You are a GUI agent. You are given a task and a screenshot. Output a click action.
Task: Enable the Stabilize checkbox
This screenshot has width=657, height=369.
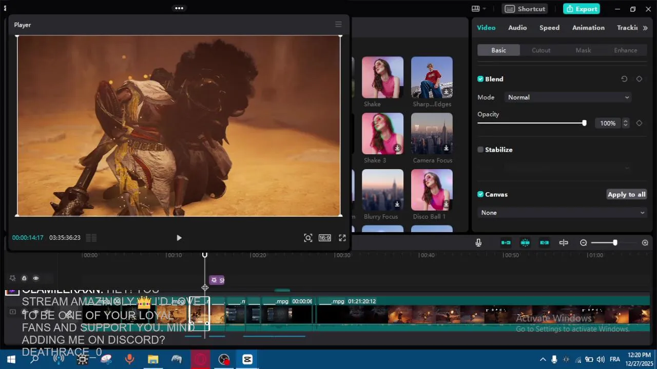pos(480,150)
